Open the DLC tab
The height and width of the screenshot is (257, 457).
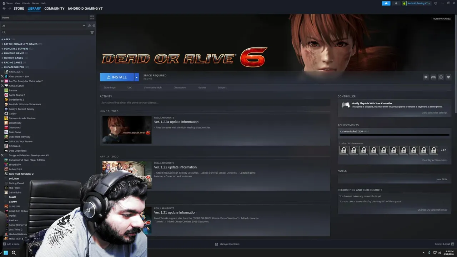pyautogui.click(x=130, y=87)
